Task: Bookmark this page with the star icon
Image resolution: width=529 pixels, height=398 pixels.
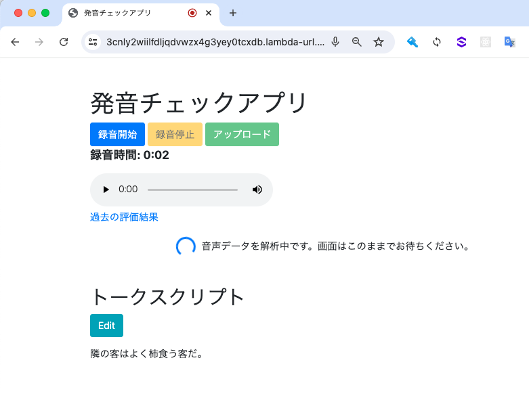Action: pos(379,42)
